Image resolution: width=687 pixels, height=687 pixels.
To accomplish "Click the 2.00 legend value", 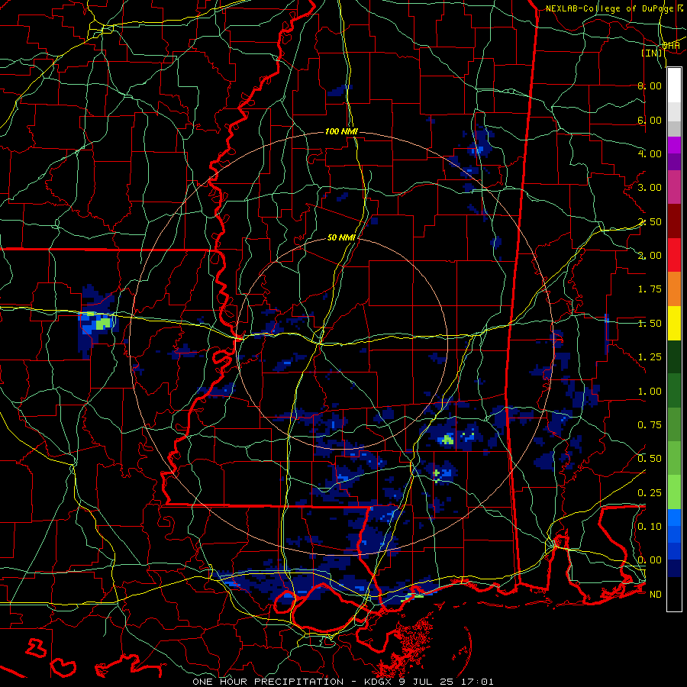I will click(x=650, y=256).
